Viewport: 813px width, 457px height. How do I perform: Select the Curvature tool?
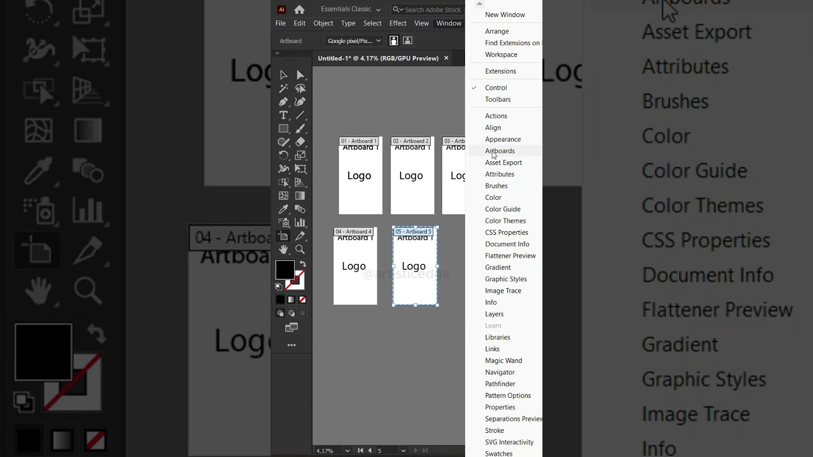pyautogui.click(x=300, y=102)
